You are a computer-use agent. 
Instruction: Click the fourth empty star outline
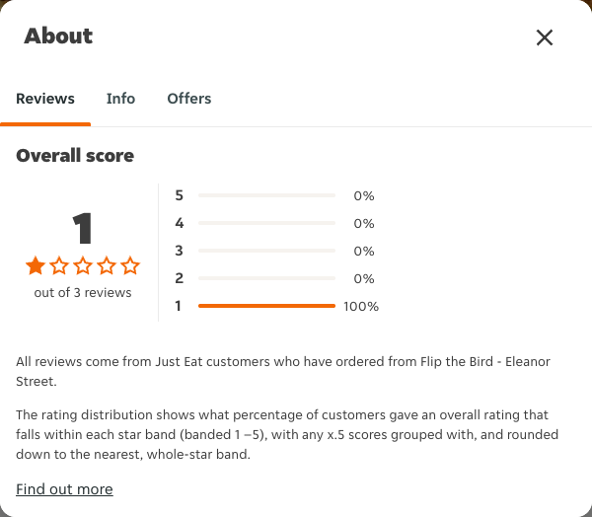click(107, 265)
